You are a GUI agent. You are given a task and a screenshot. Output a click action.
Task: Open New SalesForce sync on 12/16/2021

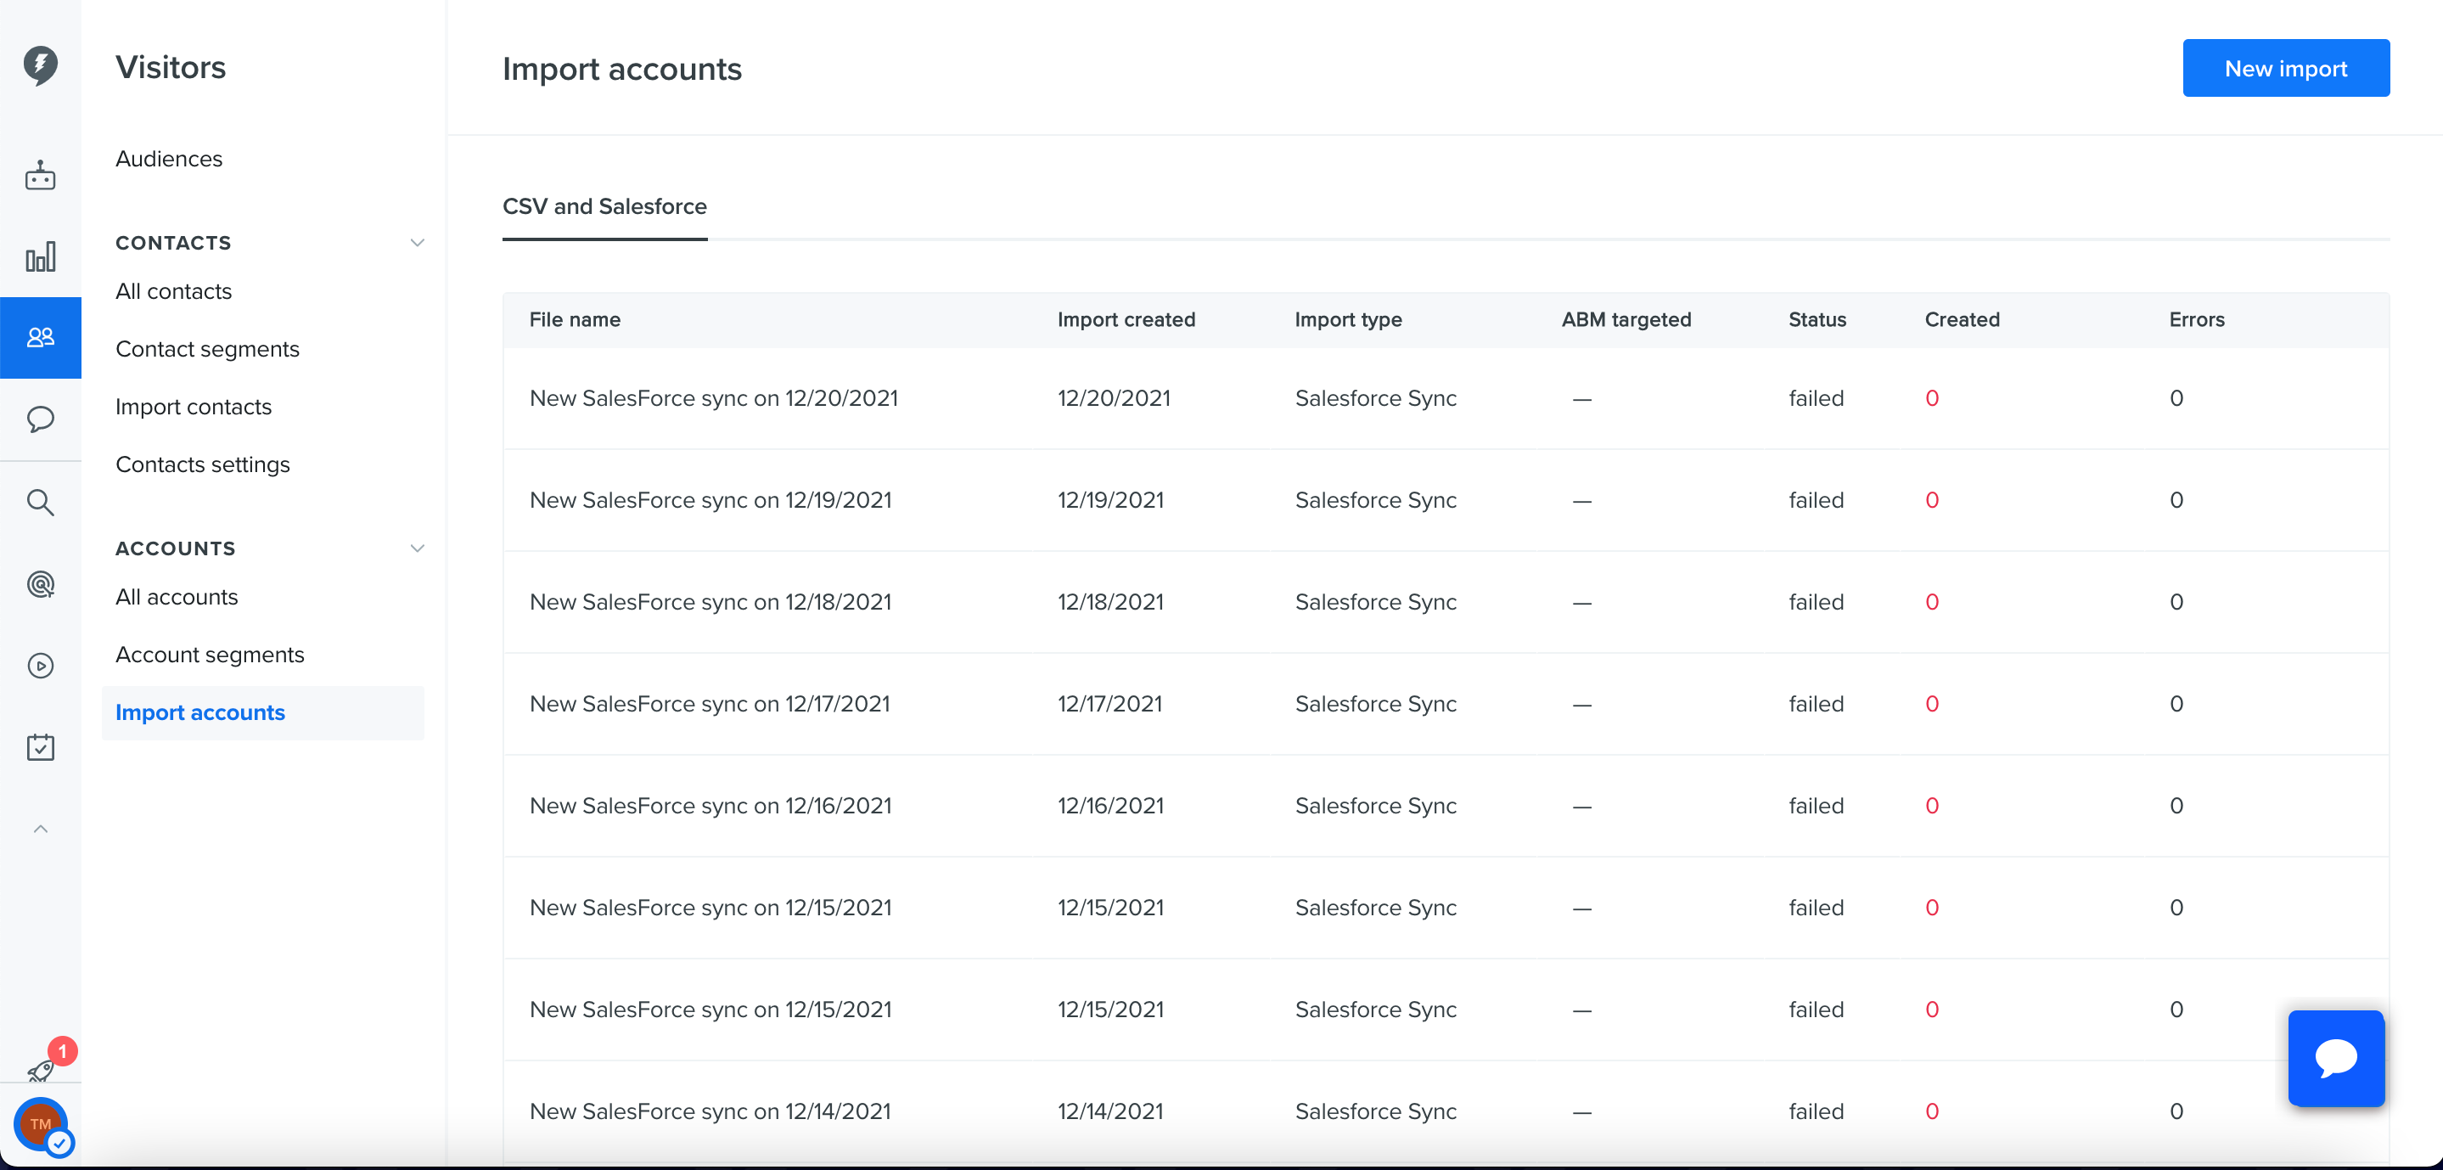(x=710, y=806)
